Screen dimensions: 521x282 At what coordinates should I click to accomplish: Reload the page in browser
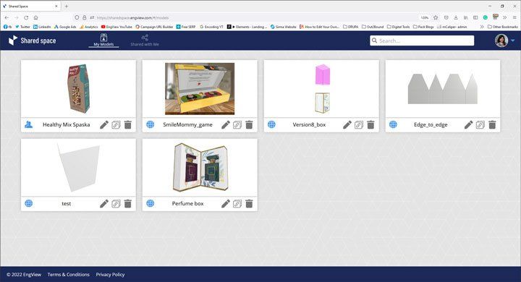26,17
